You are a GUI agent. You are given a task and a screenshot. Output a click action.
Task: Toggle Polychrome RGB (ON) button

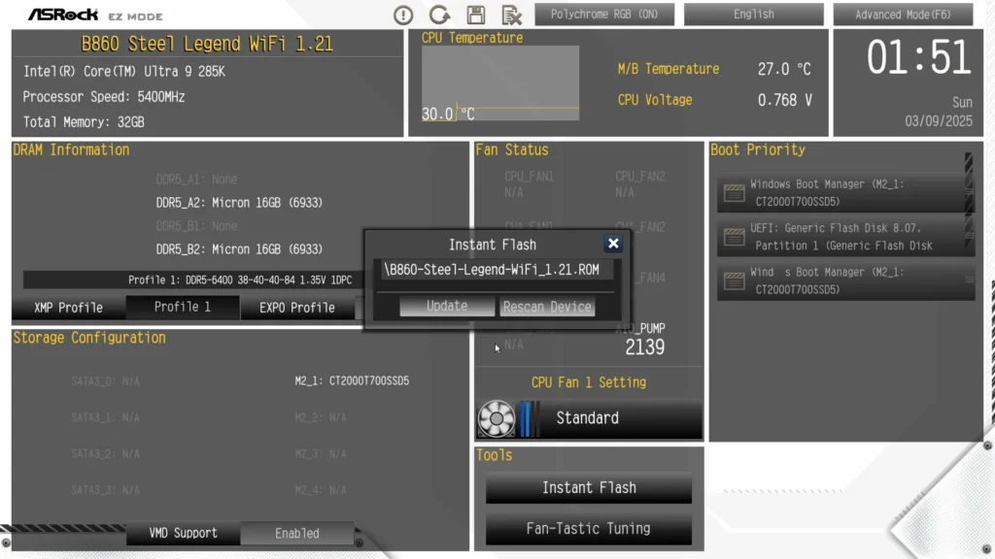coord(604,14)
